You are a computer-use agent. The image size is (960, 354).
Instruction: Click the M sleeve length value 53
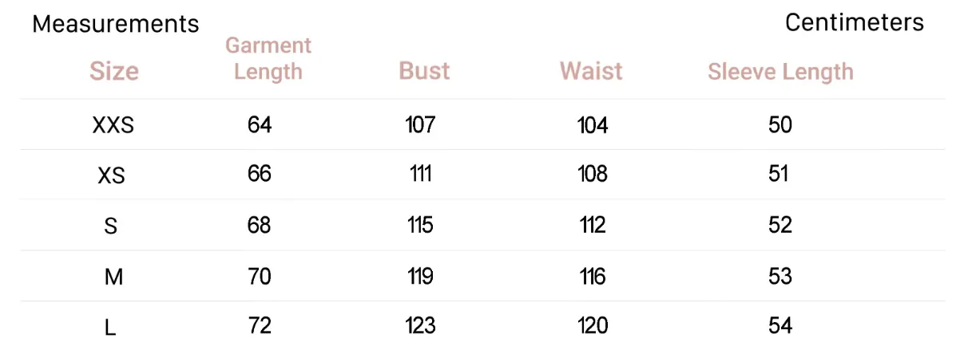pos(780,277)
